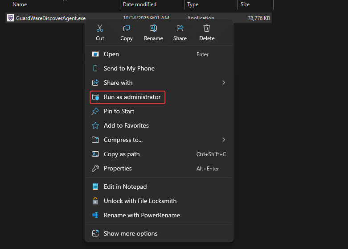Sort by Date modified column header
348x249 pixels.
[x=139, y=4]
